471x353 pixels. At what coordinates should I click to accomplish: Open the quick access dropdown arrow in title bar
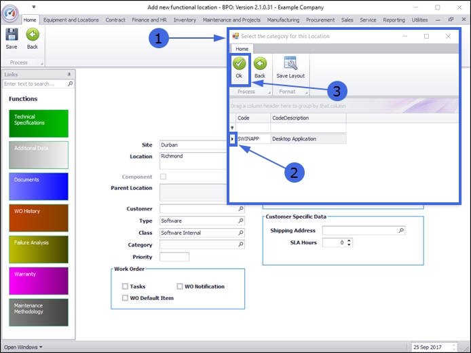click(34, 7)
